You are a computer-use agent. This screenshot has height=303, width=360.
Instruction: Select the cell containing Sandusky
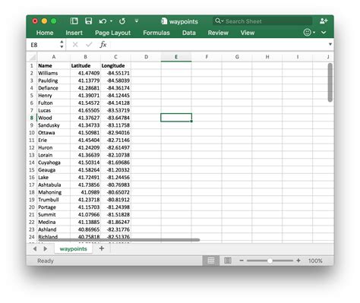coord(54,125)
